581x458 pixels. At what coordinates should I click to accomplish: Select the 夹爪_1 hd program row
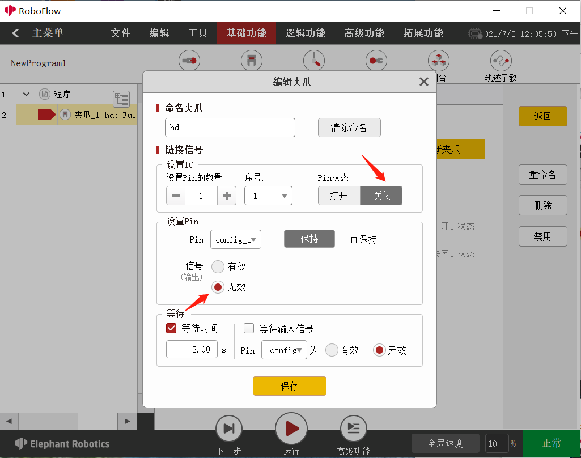(77, 115)
